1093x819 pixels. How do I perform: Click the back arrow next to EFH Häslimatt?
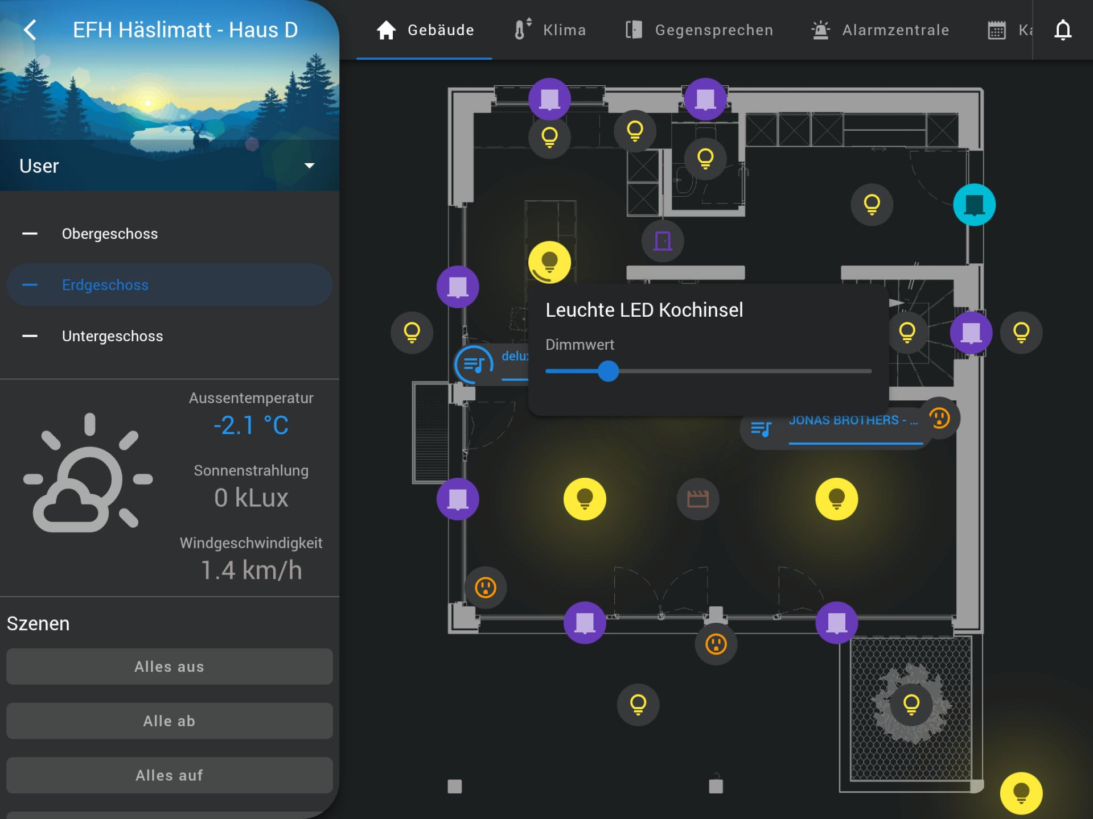tap(31, 30)
